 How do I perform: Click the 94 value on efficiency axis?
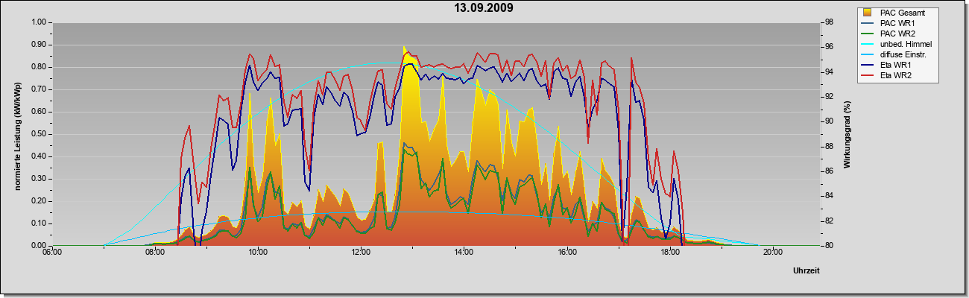(828, 72)
